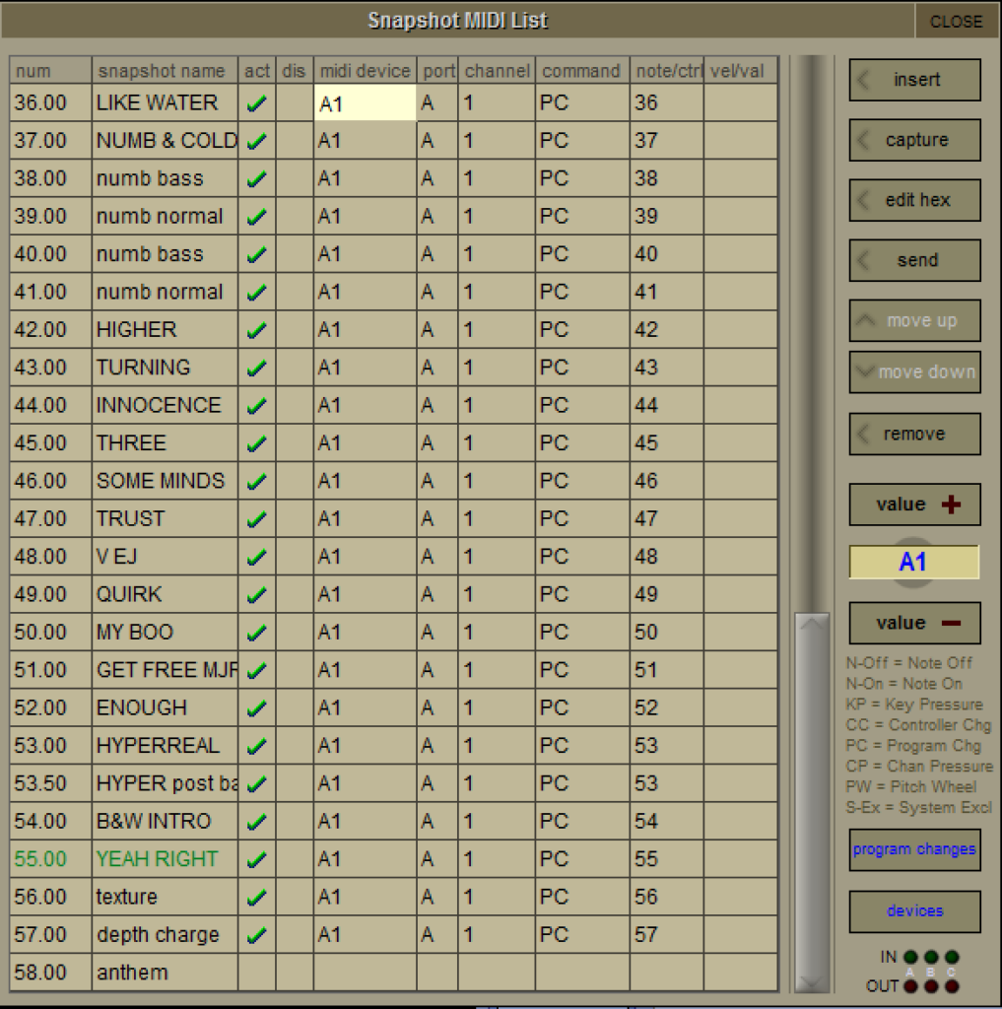Click the first OUT indicator LED (port A)
The image size is (1002, 1009).
[910, 985]
